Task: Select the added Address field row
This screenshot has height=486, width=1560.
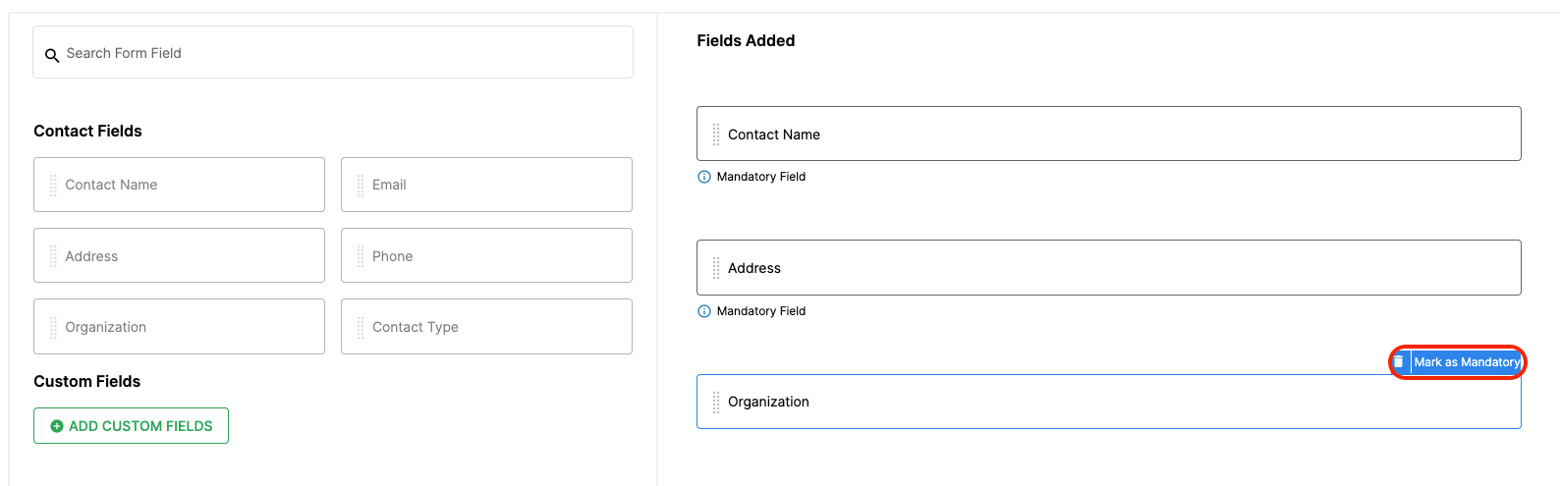Action: pos(1109,267)
